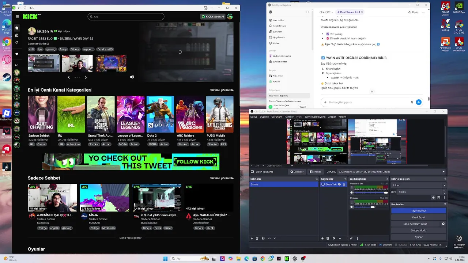
Task: Click ChatGPT microphone dictation icon
Action: point(412,102)
